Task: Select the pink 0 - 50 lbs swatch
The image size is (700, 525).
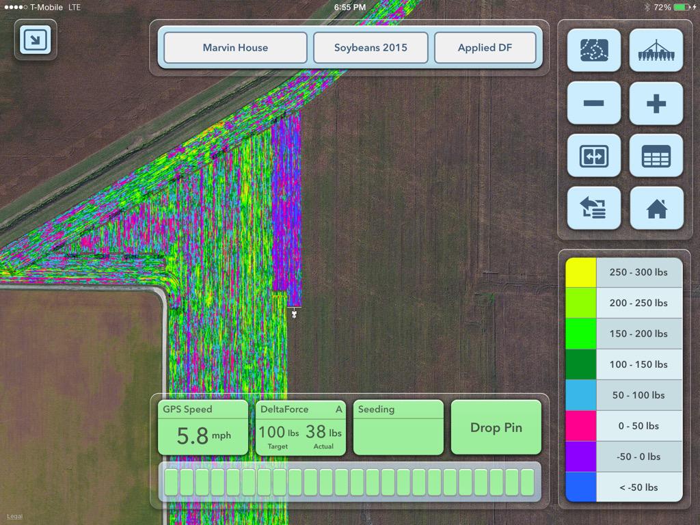Action: point(581,426)
